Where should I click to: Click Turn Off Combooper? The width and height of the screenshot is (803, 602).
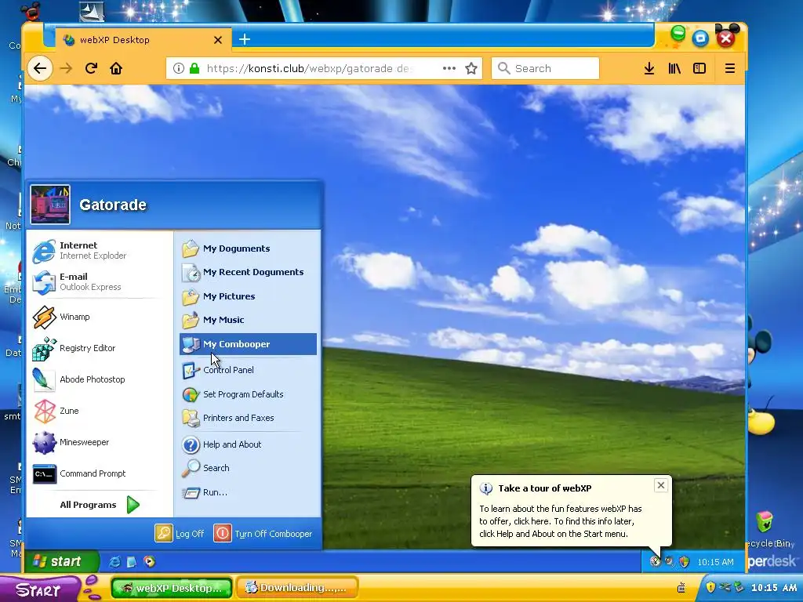click(x=263, y=533)
